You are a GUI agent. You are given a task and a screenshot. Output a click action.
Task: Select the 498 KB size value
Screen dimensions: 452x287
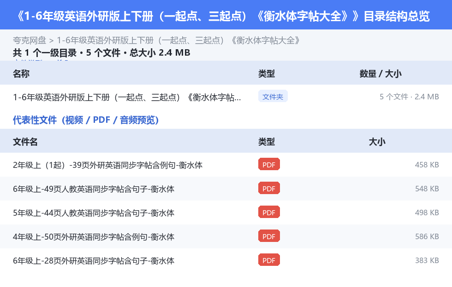(x=427, y=212)
